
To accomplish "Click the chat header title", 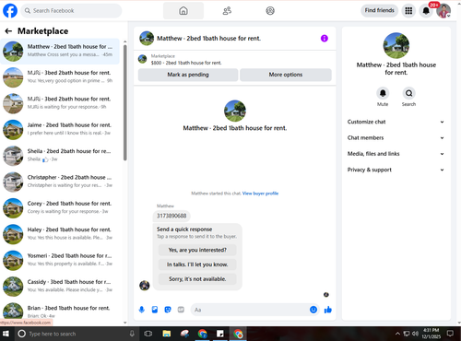I will point(208,38).
